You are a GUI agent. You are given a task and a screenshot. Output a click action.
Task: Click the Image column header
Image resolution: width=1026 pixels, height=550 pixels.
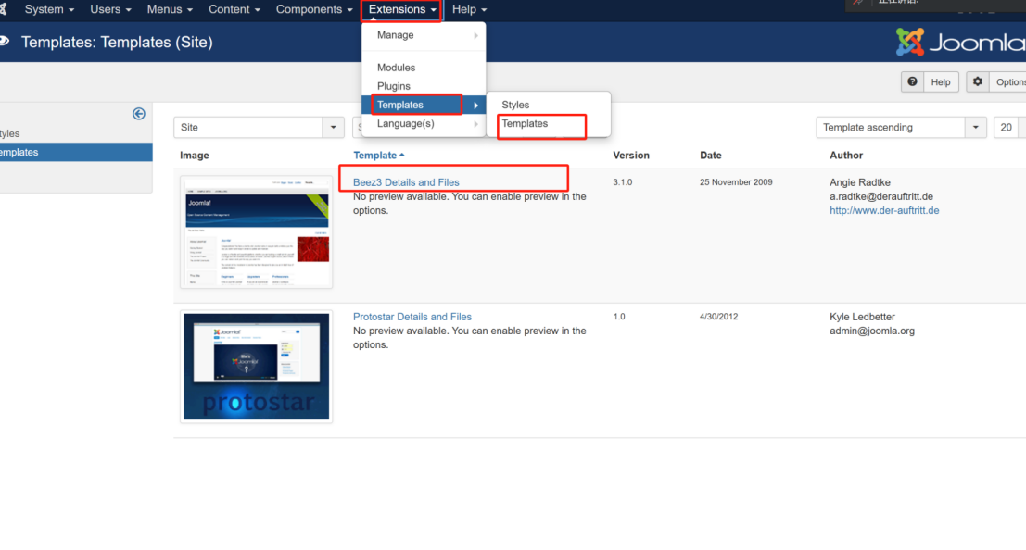click(195, 155)
